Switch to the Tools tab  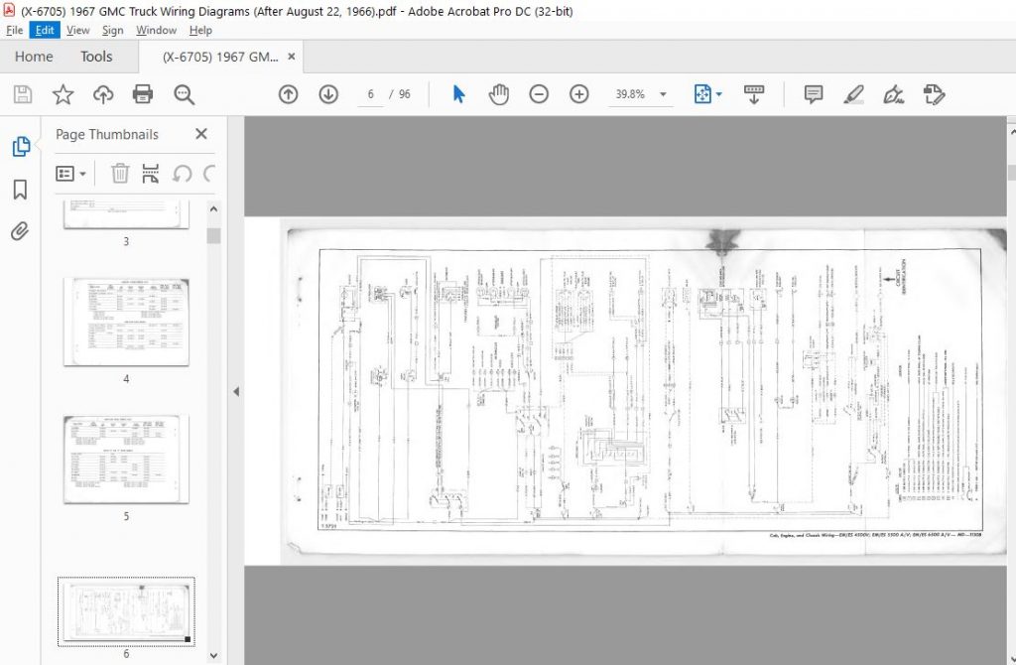pyautogui.click(x=96, y=57)
